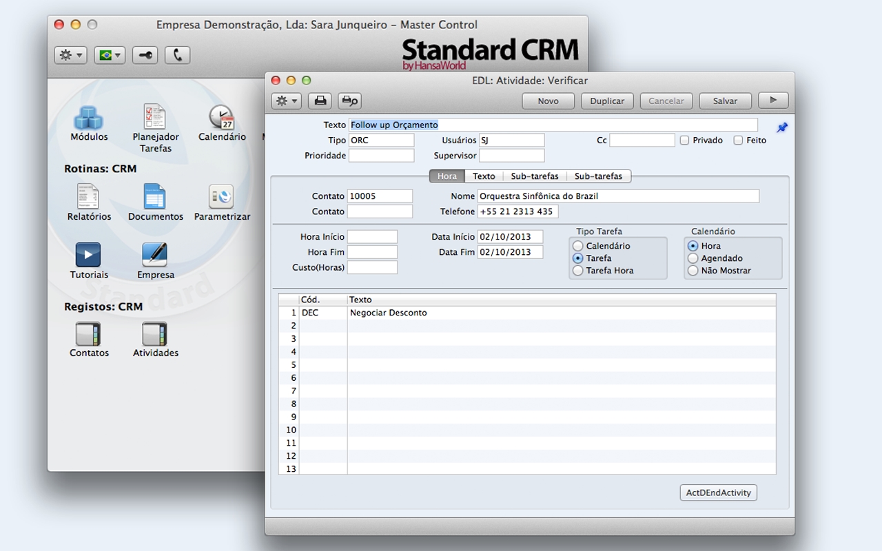
Task: Click the print icon in Atividade window
Action: [320, 101]
